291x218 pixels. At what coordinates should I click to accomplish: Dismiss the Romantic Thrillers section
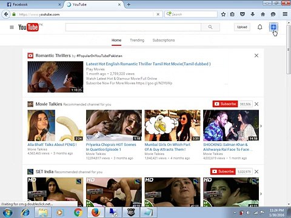(256, 56)
